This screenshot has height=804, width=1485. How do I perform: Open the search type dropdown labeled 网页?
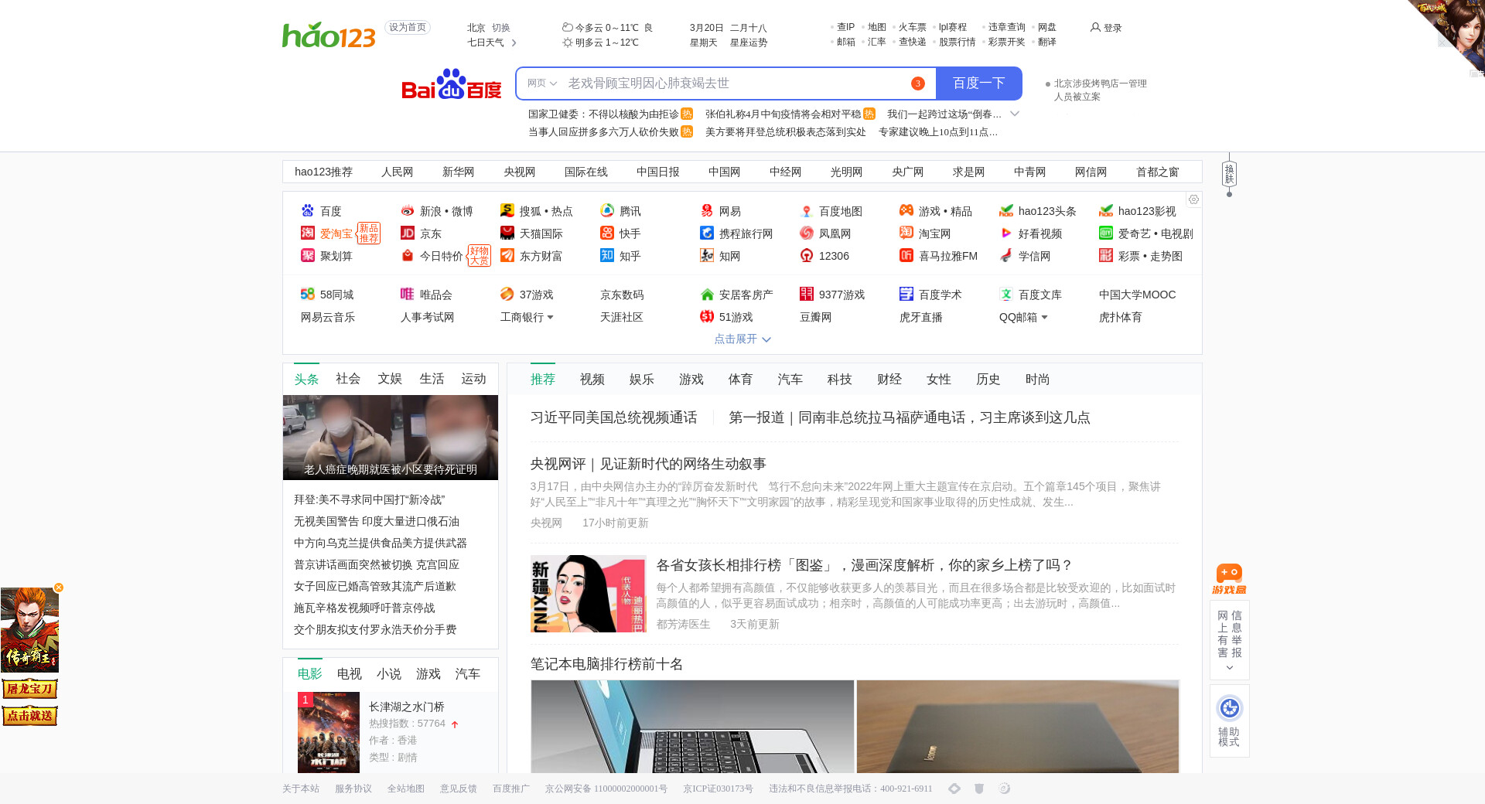point(541,83)
